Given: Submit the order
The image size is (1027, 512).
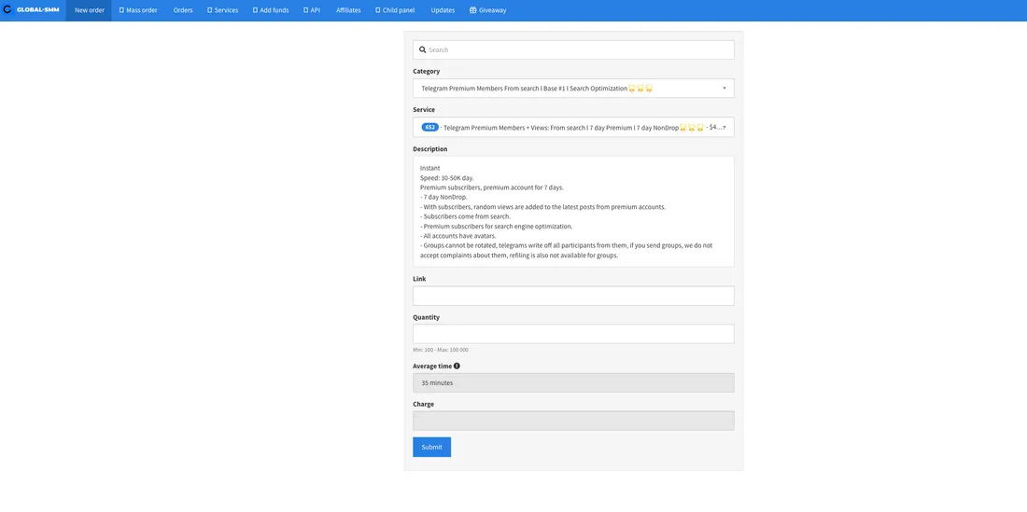Looking at the screenshot, I should pyautogui.click(x=431, y=448).
